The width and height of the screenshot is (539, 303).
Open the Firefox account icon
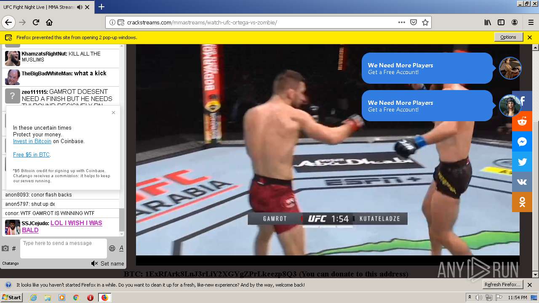click(515, 22)
